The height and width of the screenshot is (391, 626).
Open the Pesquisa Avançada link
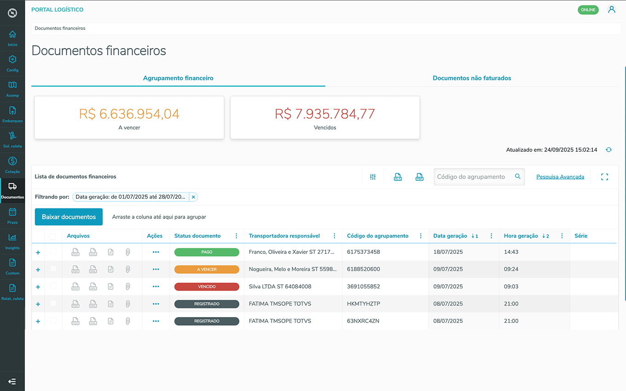(560, 177)
